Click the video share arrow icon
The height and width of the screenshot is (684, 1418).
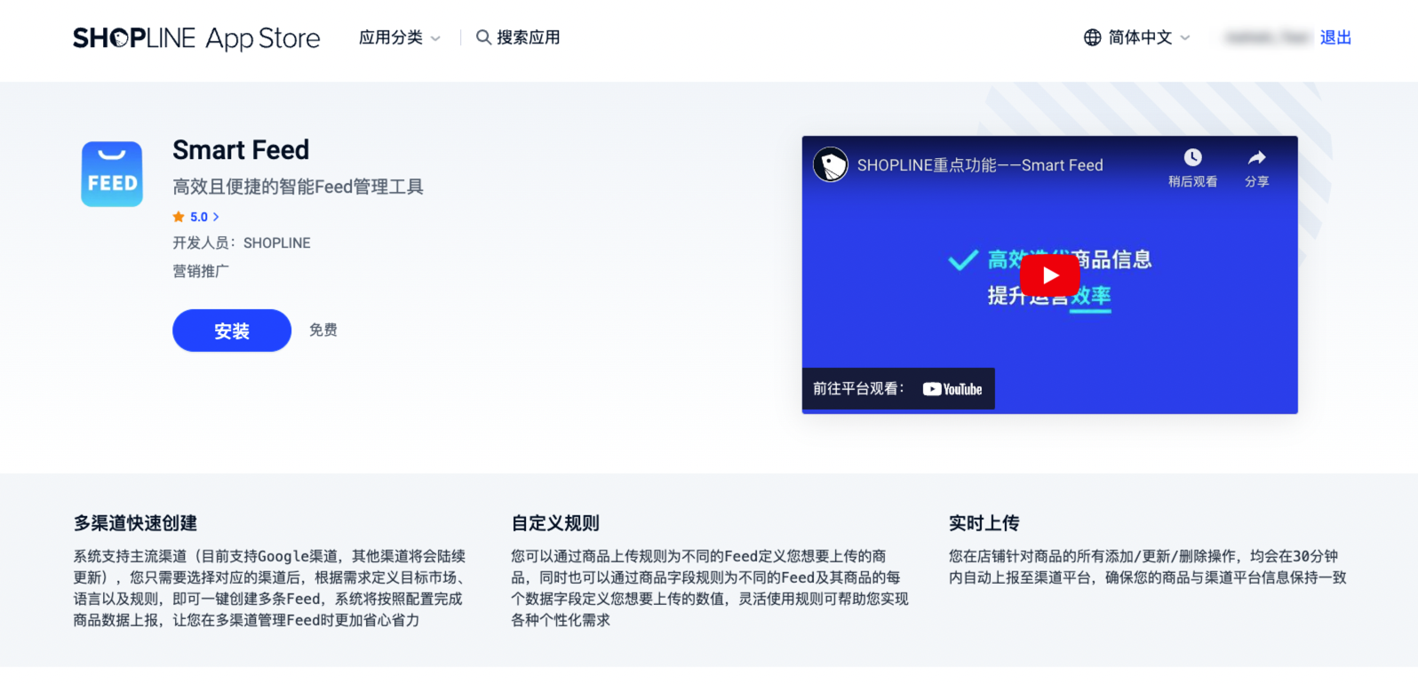tap(1256, 157)
